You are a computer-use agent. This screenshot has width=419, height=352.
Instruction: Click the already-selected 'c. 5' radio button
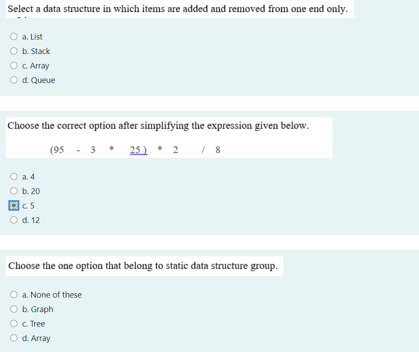click(14, 205)
